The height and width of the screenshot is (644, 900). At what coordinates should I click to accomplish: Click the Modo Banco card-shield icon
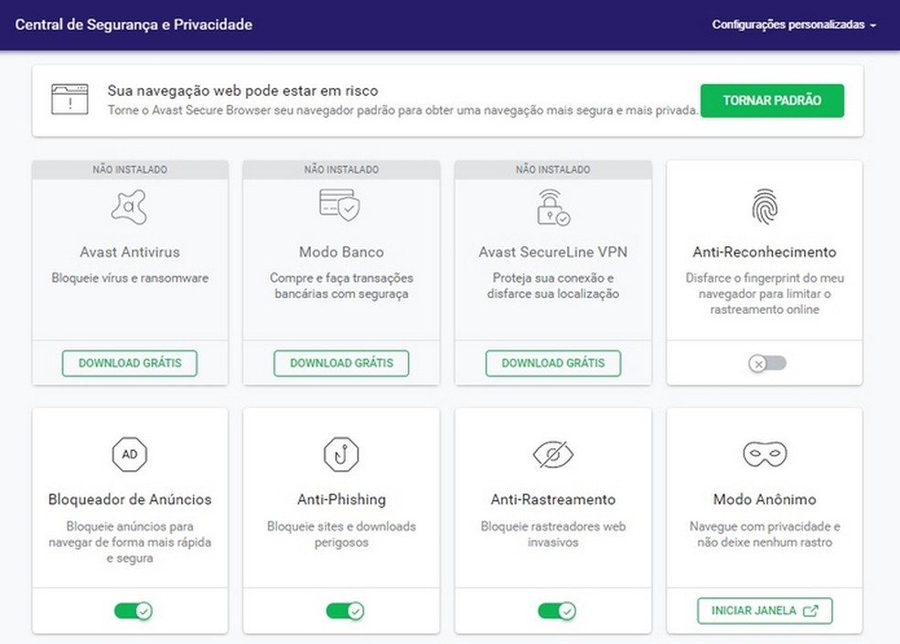(x=340, y=206)
